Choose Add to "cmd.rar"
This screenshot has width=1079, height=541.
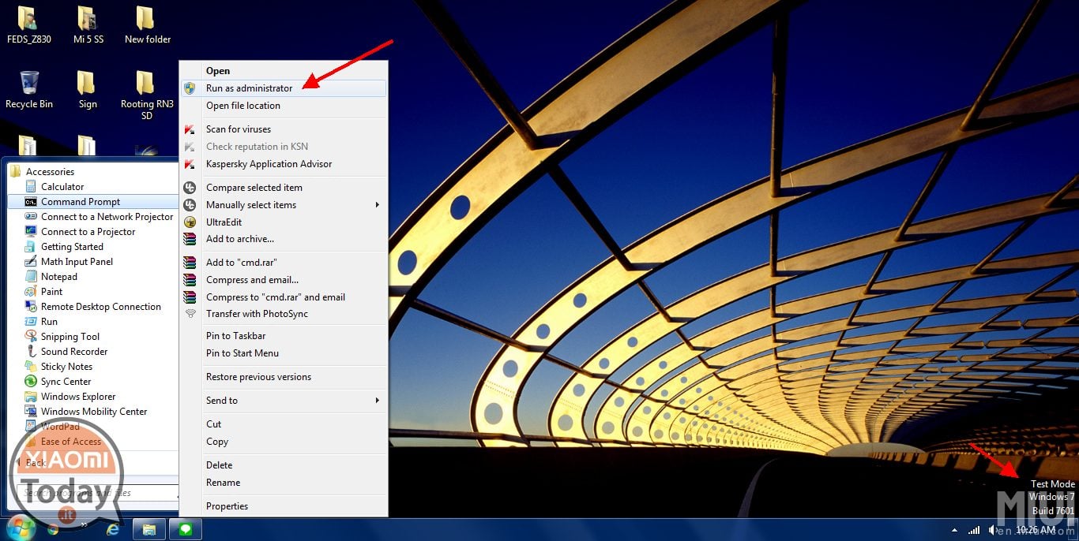point(284,263)
